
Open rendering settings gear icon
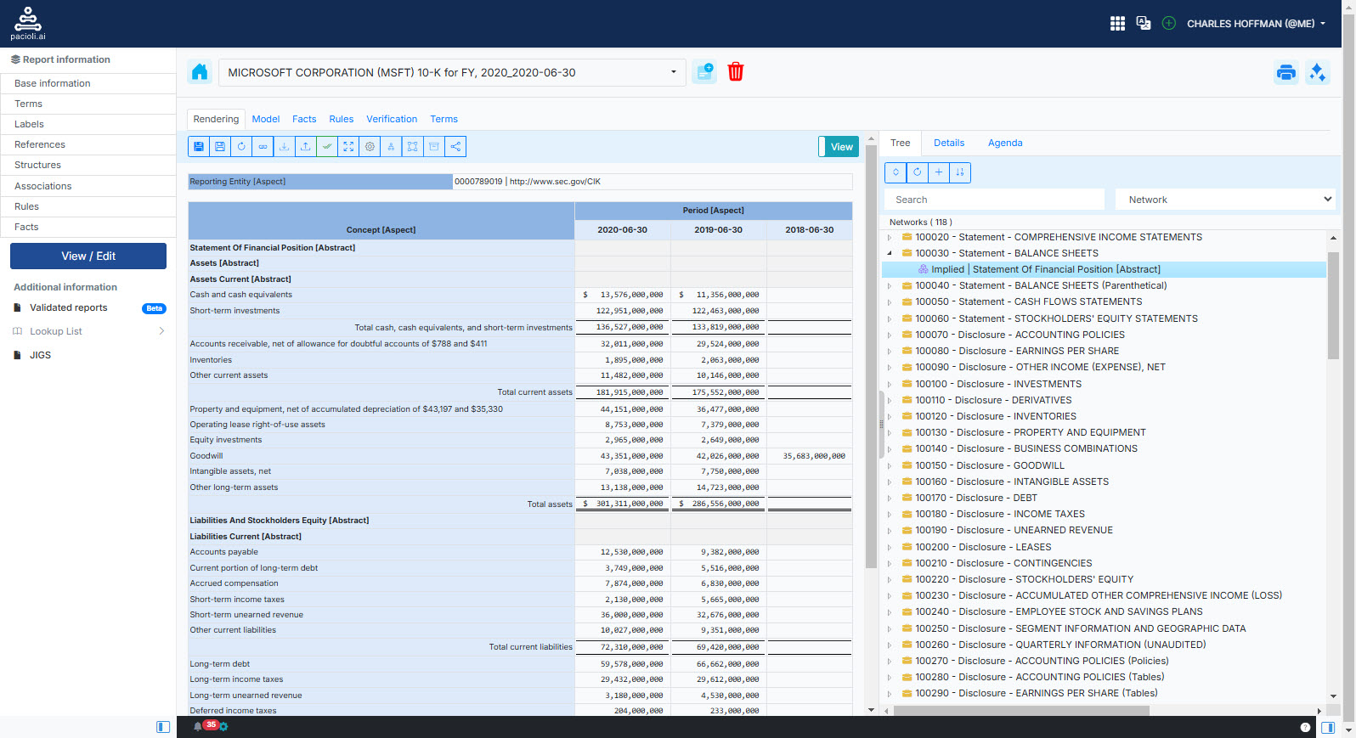point(370,147)
